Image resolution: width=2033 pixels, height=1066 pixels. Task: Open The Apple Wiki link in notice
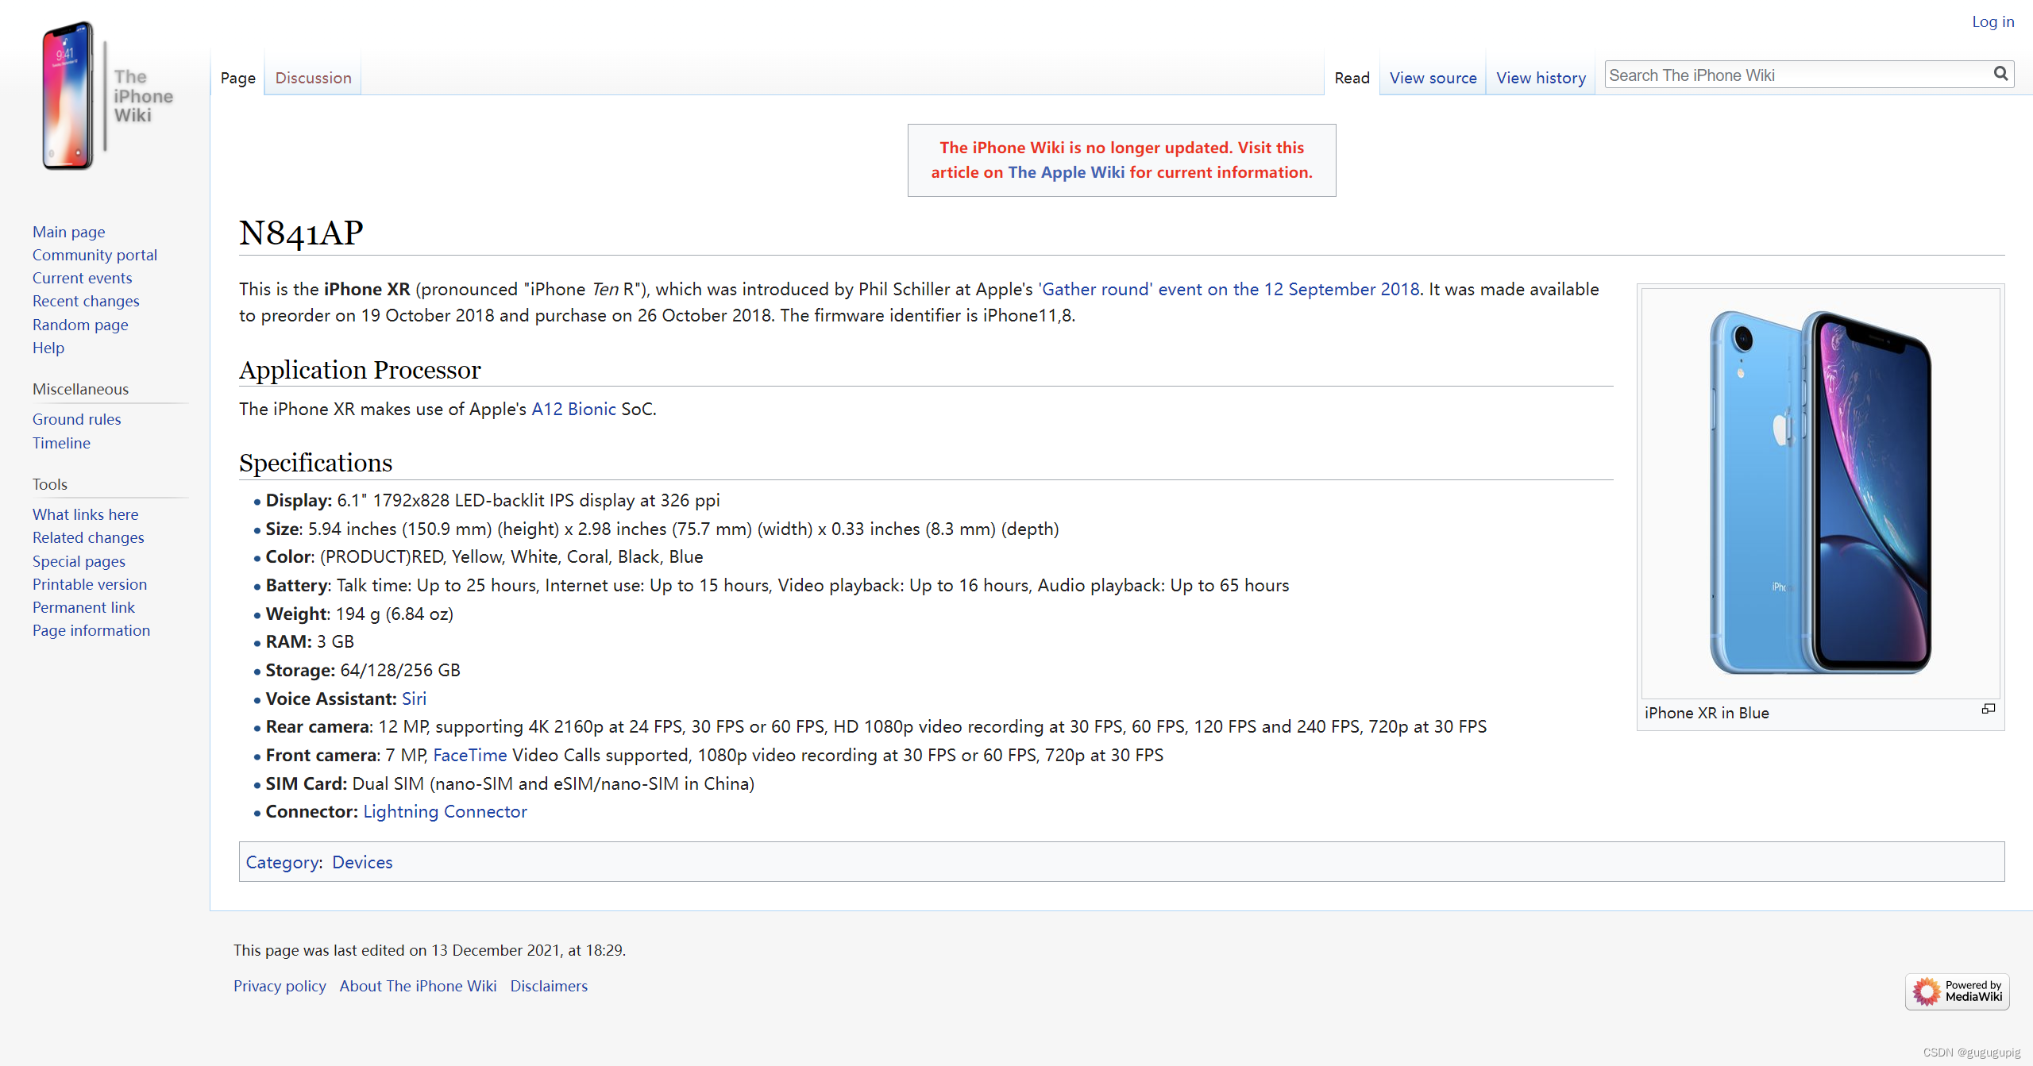tap(1066, 172)
